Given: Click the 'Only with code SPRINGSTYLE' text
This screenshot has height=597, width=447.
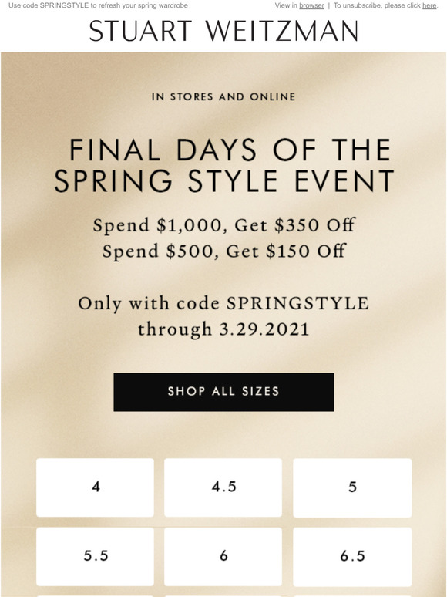Looking at the screenshot, I should coord(223,304).
